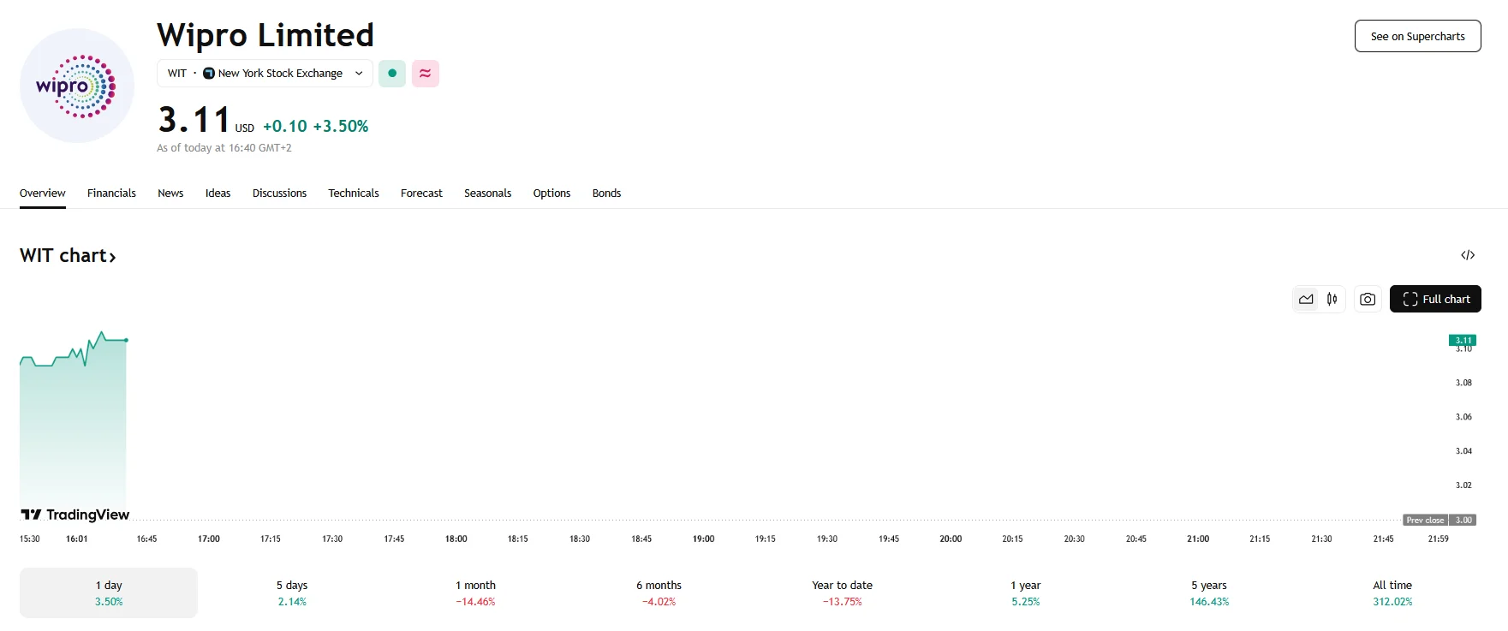The width and height of the screenshot is (1508, 631).
Task: Open the Full chart view
Action: point(1435,299)
